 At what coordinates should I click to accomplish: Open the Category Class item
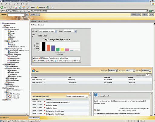click(15, 59)
